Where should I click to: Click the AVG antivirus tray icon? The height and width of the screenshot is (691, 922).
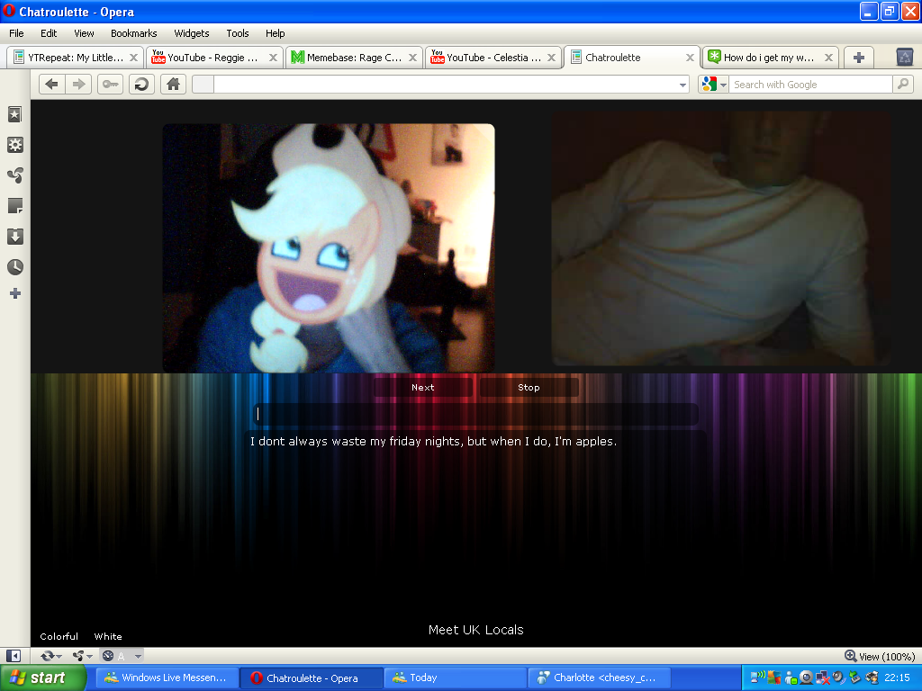[x=773, y=678]
